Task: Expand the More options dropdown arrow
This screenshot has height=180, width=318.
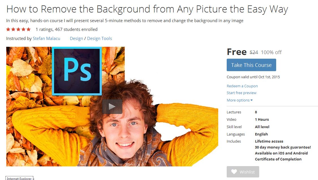Action: (x=252, y=100)
